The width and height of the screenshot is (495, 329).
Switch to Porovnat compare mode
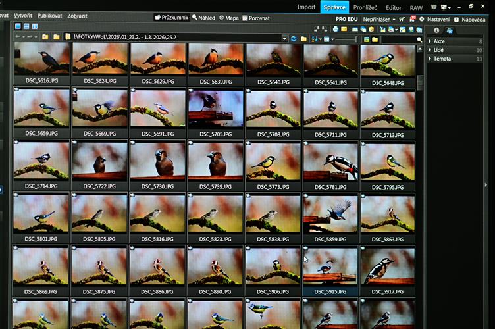tap(255, 18)
